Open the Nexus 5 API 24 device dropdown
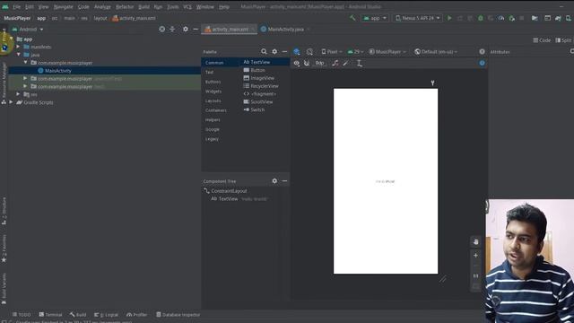This screenshot has height=323, width=574. click(x=418, y=18)
